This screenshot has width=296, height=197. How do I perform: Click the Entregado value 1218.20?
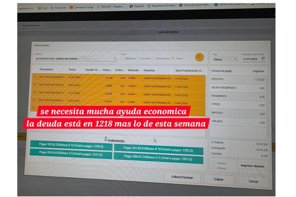(261, 150)
